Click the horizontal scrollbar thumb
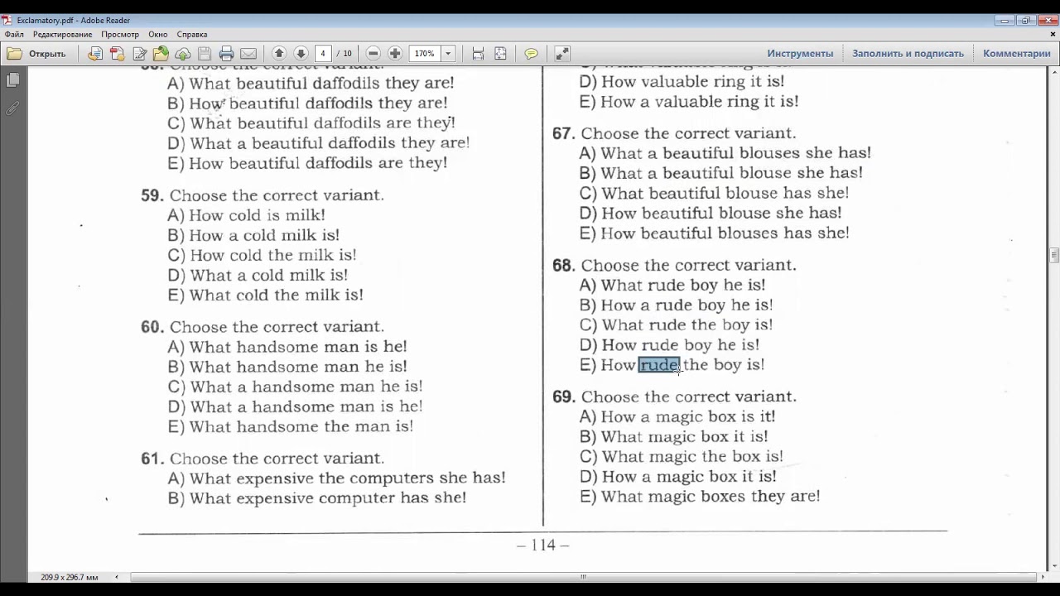This screenshot has width=1060, height=596. (x=583, y=577)
